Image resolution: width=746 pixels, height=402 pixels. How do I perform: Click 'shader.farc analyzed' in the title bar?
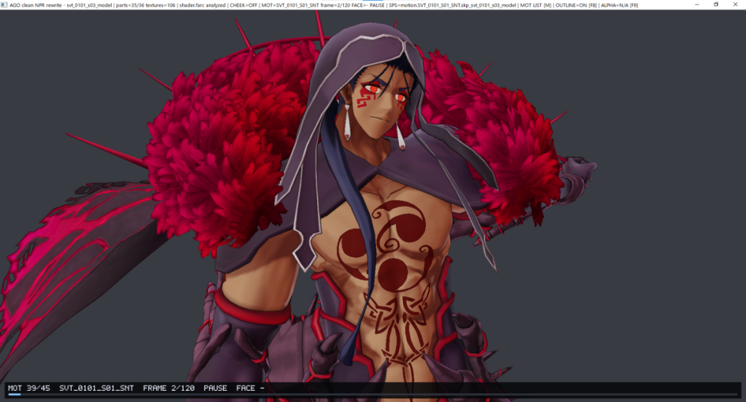pos(202,5)
